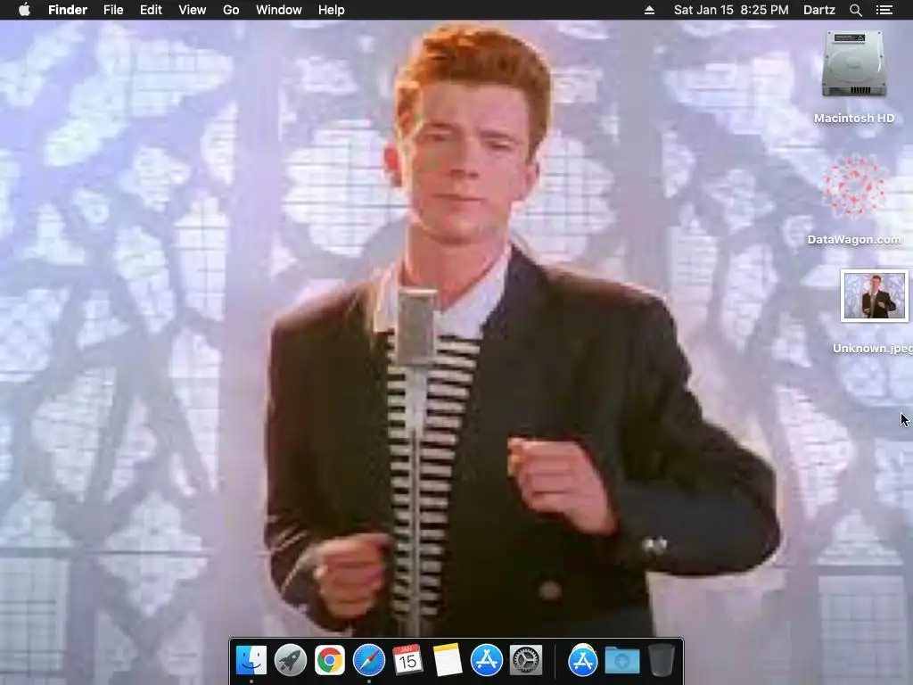This screenshot has width=913, height=685.
Task: Select the Macintosh HD drive icon
Action: 854,64
